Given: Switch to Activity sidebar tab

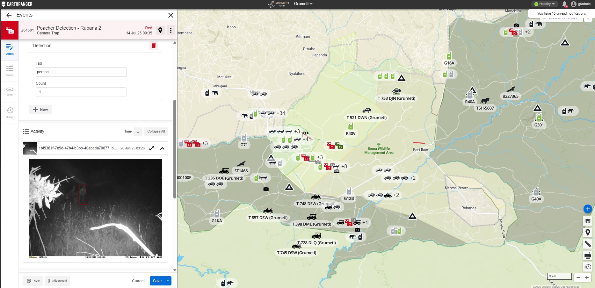Looking at the screenshot, I should 10,71.
